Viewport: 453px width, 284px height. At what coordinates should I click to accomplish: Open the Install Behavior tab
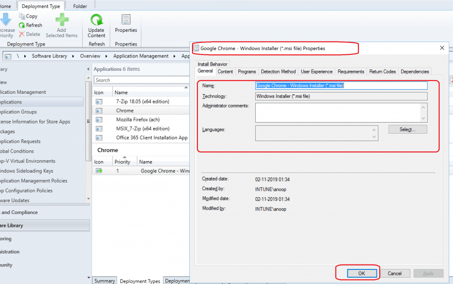pyautogui.click(x=213, y=64)
